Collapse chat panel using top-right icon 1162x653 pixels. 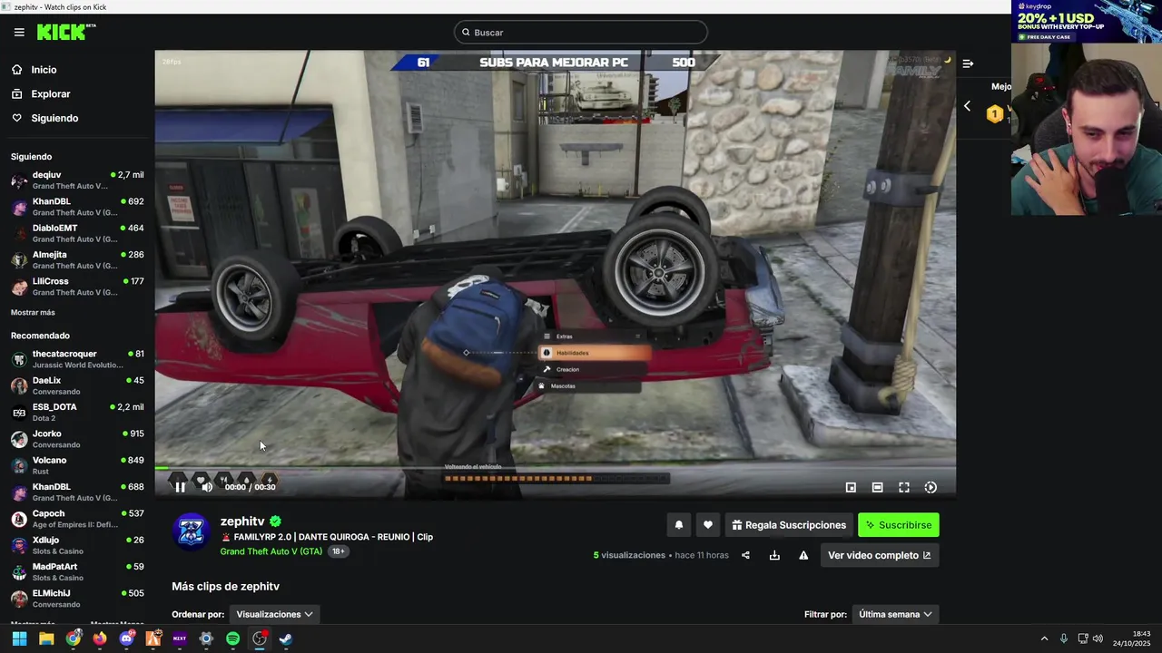point(968,63)
